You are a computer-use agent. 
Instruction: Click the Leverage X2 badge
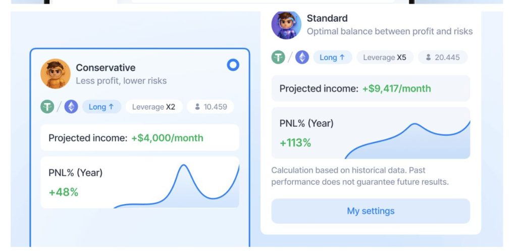click(x=153, y=107)
